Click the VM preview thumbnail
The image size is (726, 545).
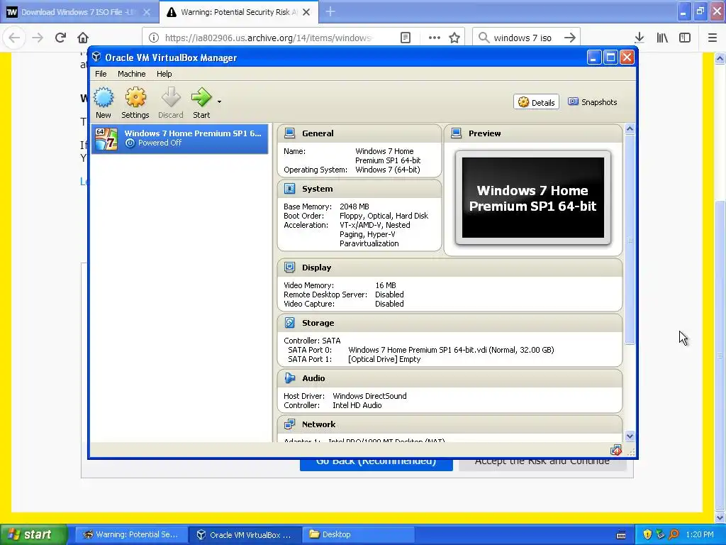[533, 198]
